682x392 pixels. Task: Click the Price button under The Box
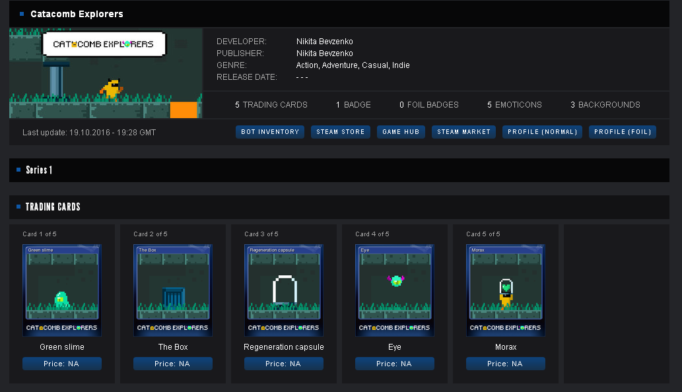(173, 364)
